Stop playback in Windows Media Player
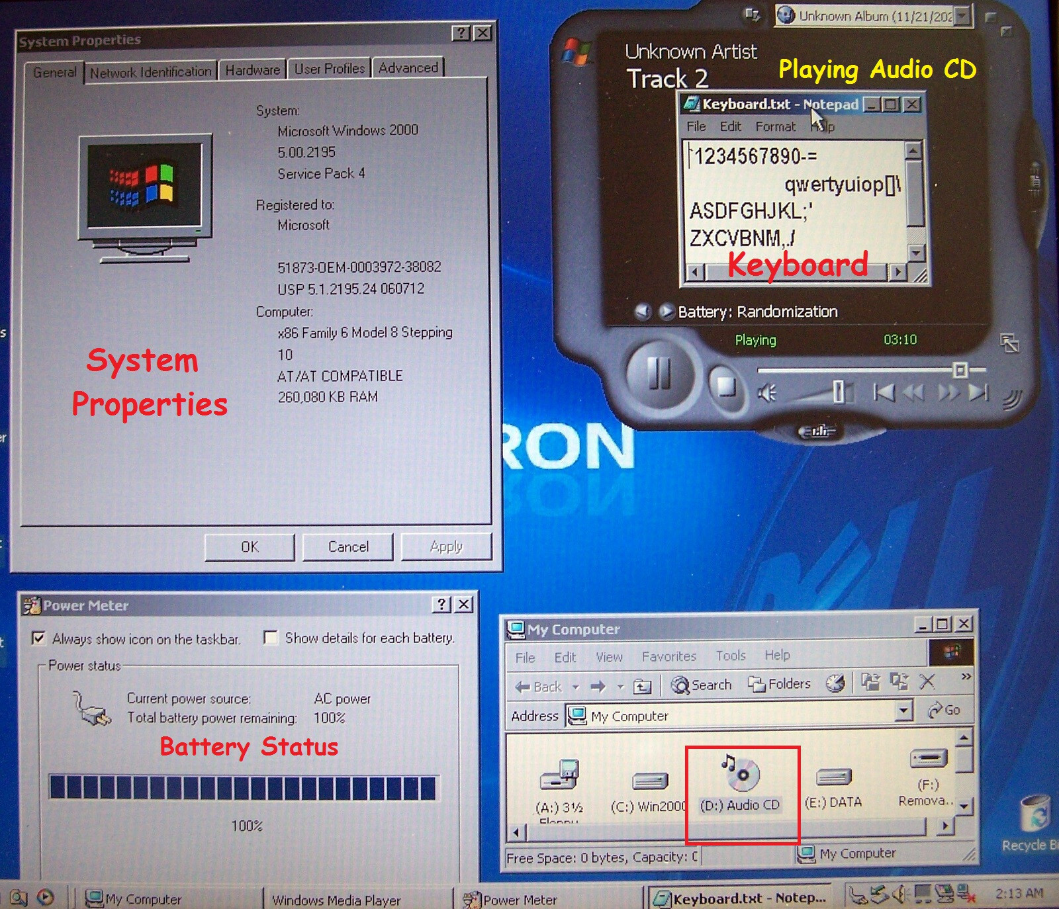 [x=727, y=386]
